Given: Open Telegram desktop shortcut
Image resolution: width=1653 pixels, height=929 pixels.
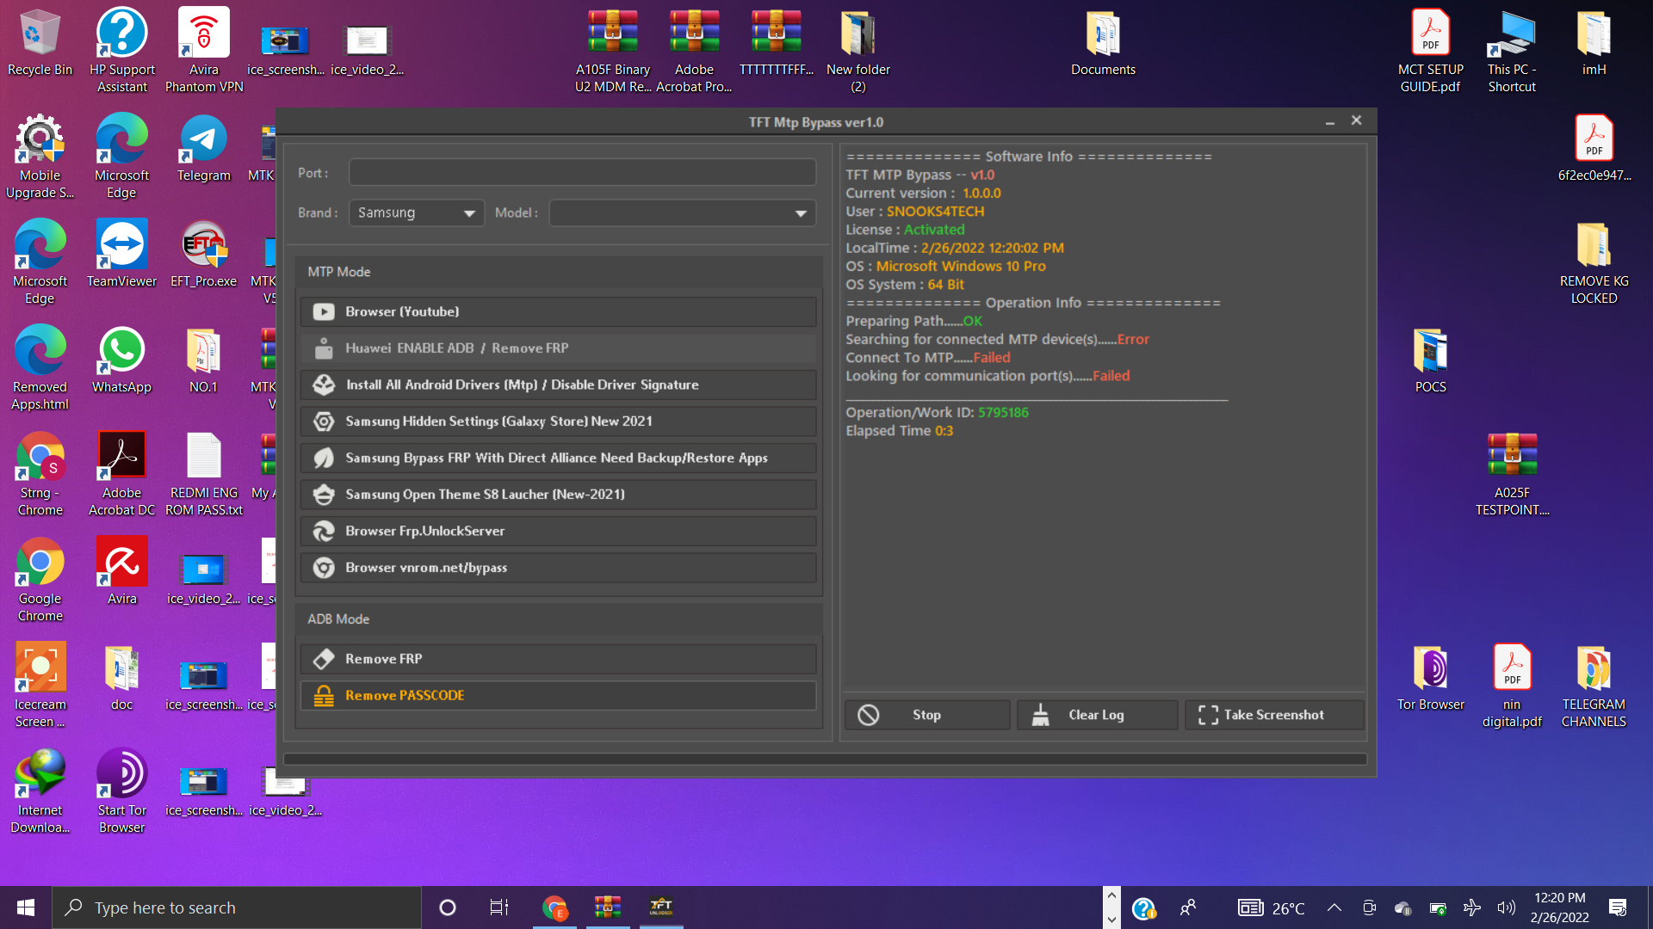Looking at the screenshot, I should point(204,149).
